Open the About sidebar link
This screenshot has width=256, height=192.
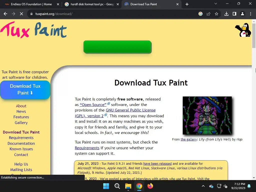point(21,106)
